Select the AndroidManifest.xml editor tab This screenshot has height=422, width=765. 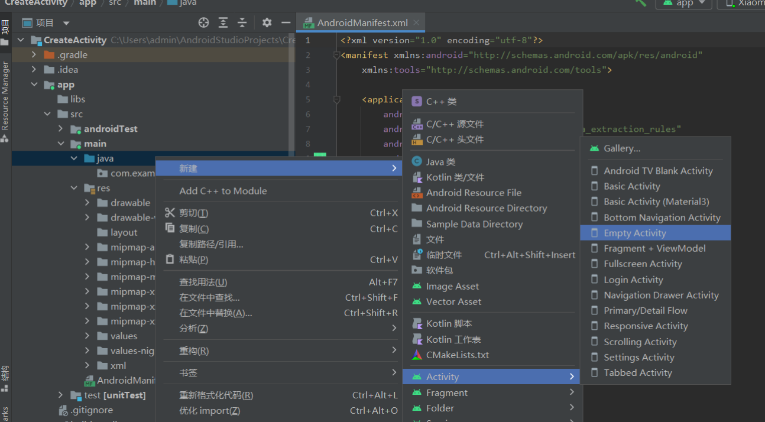[x=362, y=23]
